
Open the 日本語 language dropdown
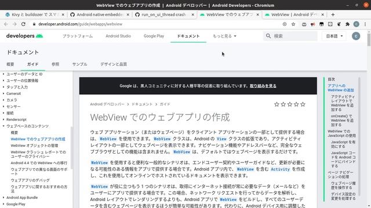click(x=334, y=36)
